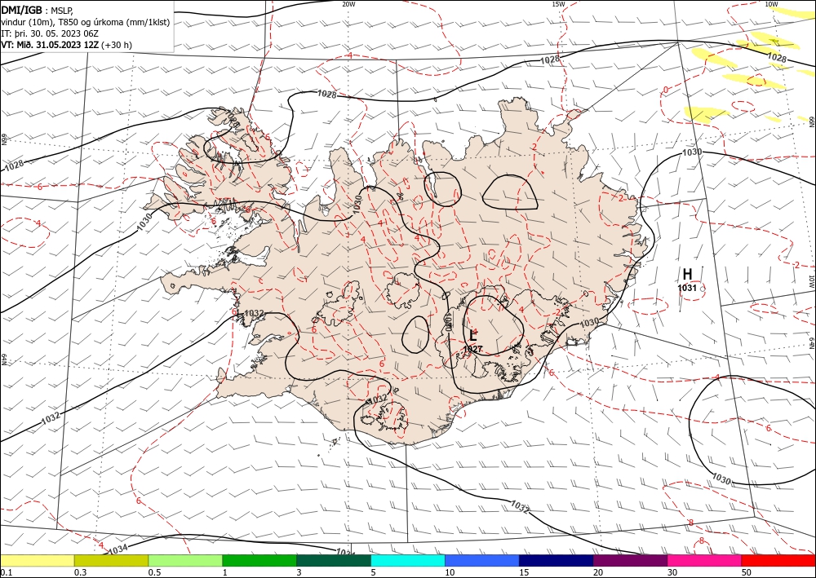
Task: Click the '0.5' legend scale value
Action: point(154,572)
